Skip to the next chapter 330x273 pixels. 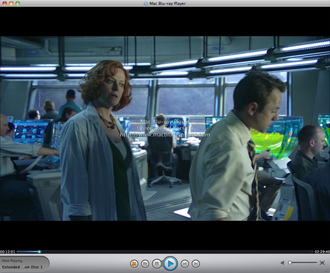click(196, 263)
